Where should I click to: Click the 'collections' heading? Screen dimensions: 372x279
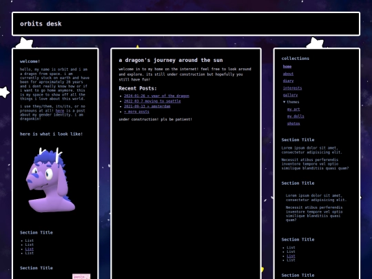(296, 59)
